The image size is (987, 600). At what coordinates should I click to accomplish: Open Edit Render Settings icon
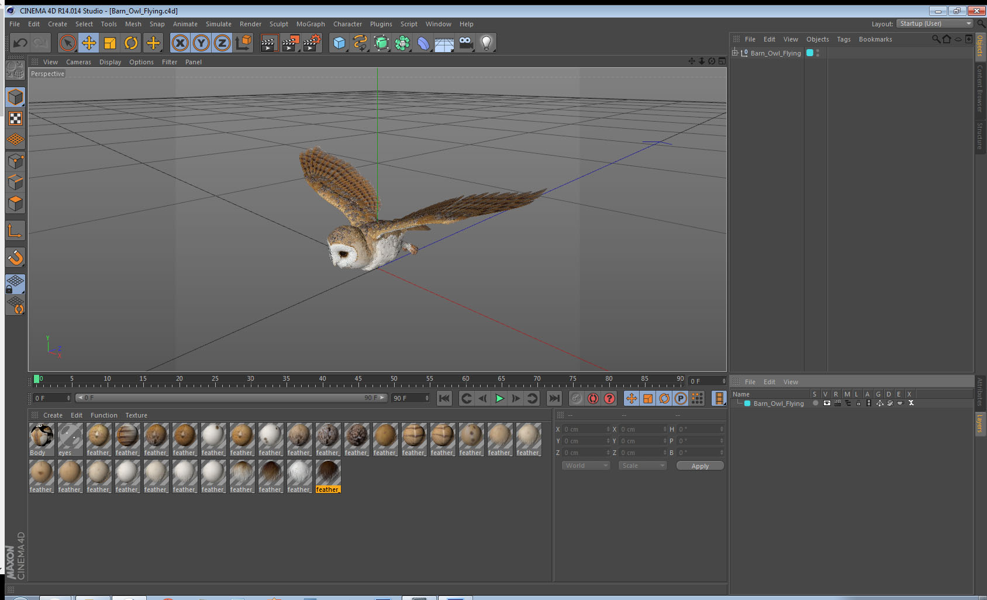312,43
